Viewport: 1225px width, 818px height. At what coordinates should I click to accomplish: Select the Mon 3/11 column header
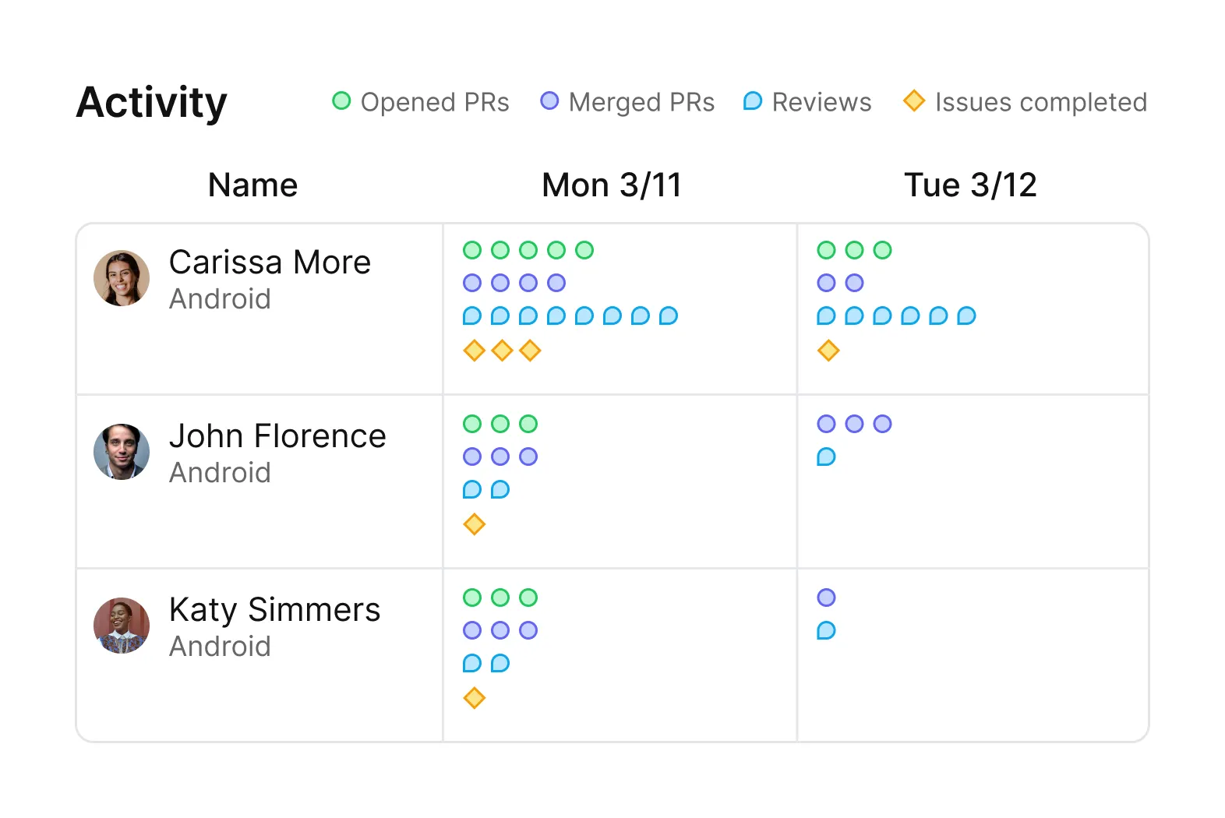click(612, 185)
